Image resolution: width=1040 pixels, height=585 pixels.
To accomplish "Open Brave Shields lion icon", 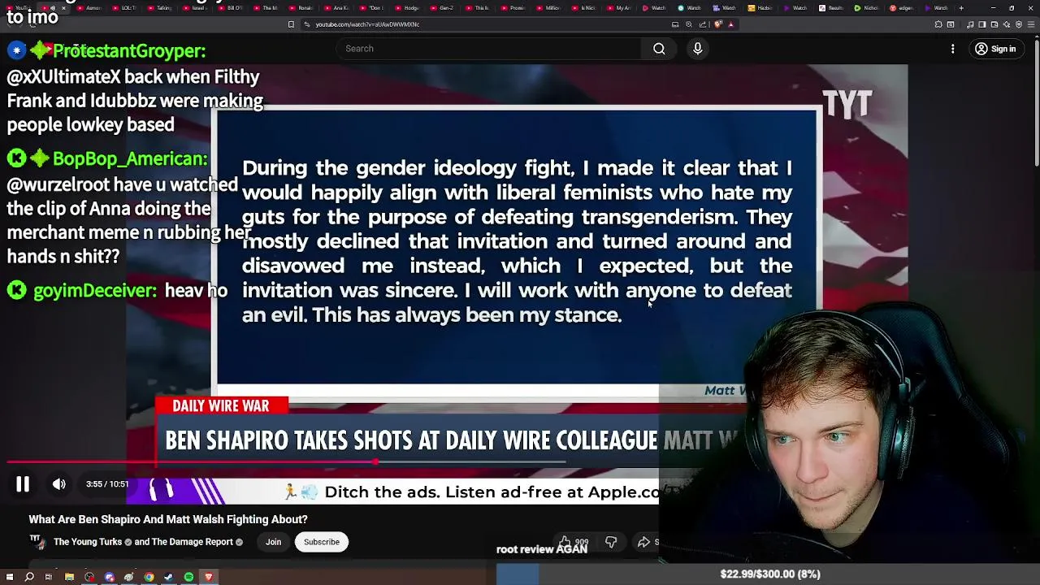I will pyautogui.click(x=718, y=24).
